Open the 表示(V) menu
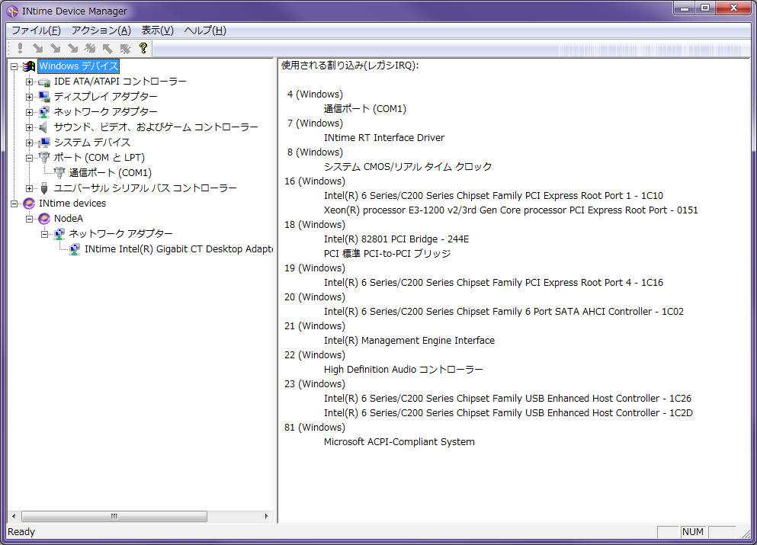This screenshot has height=545, width=757. [x=157, y=30]
